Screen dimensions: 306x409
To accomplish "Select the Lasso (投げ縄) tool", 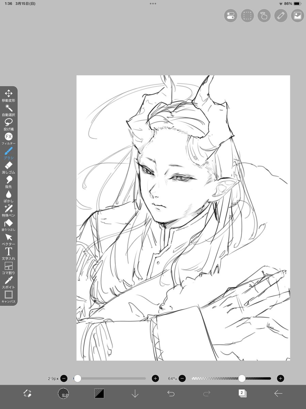I will coord(9,124).
